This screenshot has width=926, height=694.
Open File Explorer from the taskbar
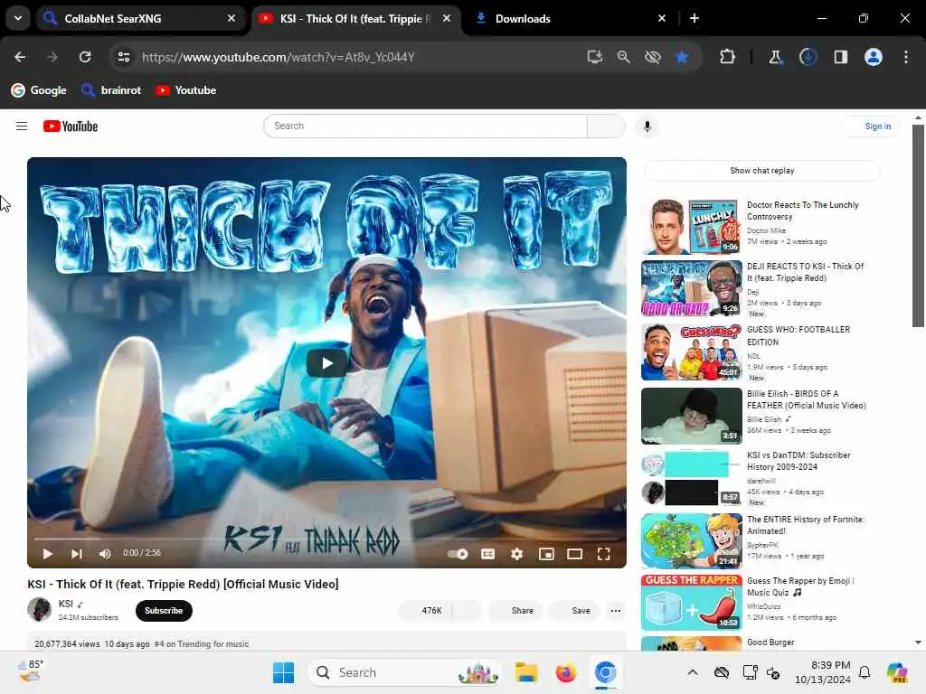(526, 672)
